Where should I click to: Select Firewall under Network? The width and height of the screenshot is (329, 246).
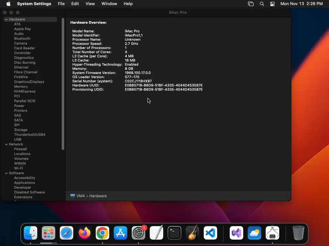coord(20,149)
